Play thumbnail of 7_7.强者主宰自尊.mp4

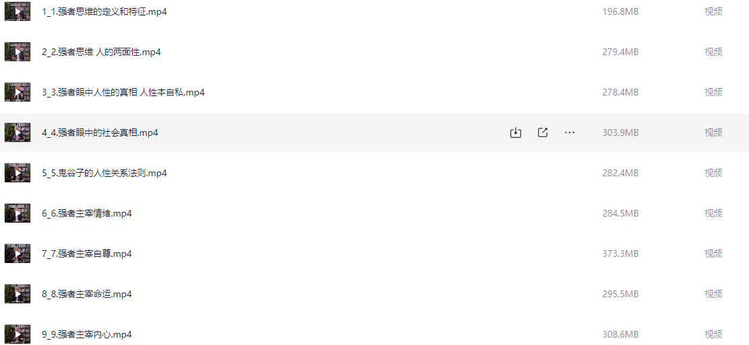coord(18,254)
